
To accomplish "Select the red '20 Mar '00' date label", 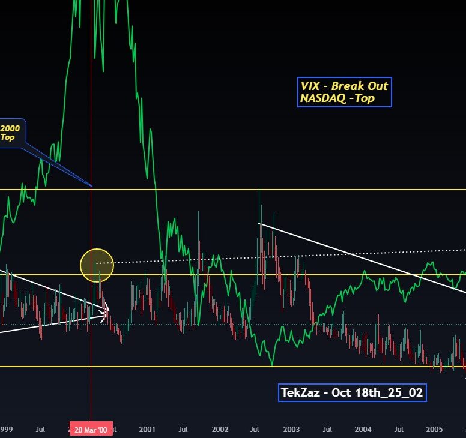I will 91,430.
